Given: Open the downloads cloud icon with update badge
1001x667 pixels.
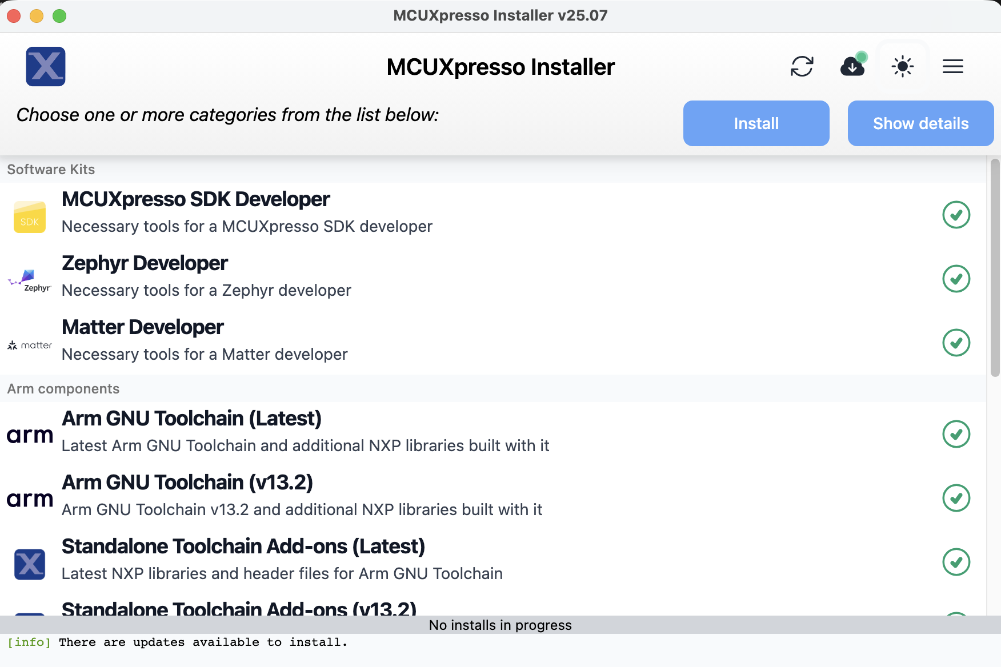Looking at the screenshot, I should click(852, 67).
